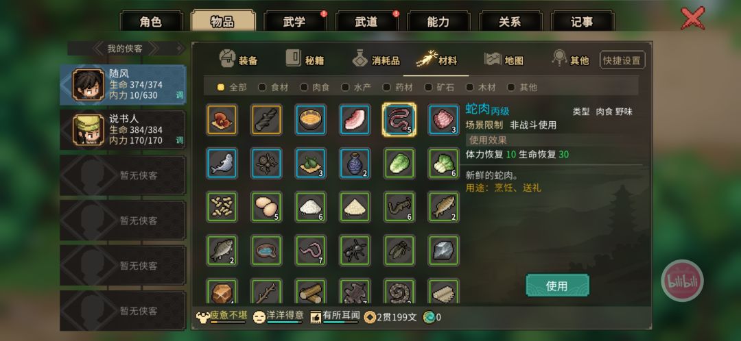The width and height of the screenshot is (741, 341).
Task: Select the eggs item with count 5
Action: tap(266, 207)
